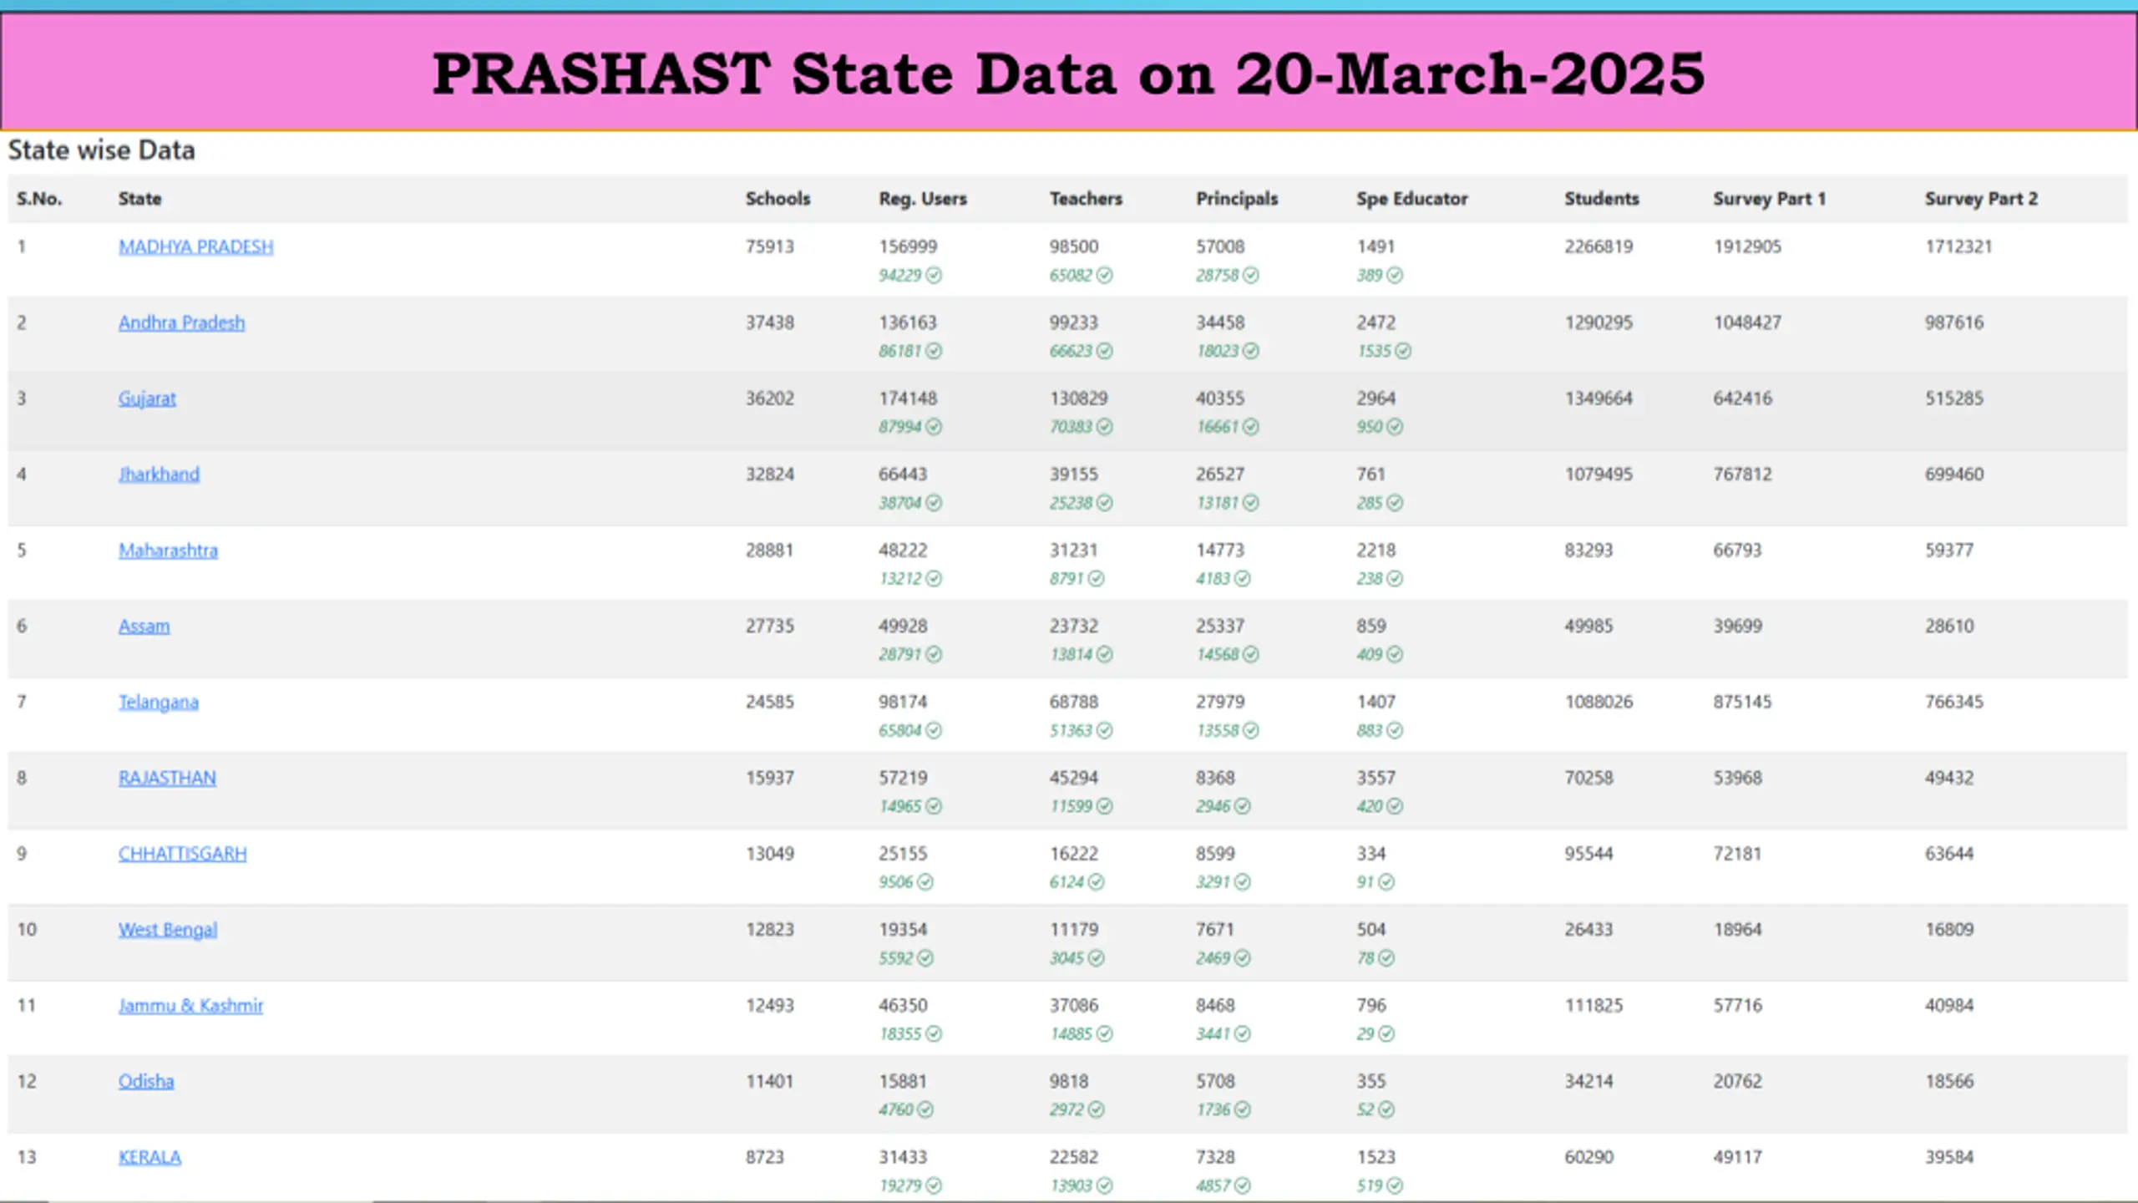The image size is (2138, 1203).
Task: Open the Telangana state link
Action: pos(158,702)
